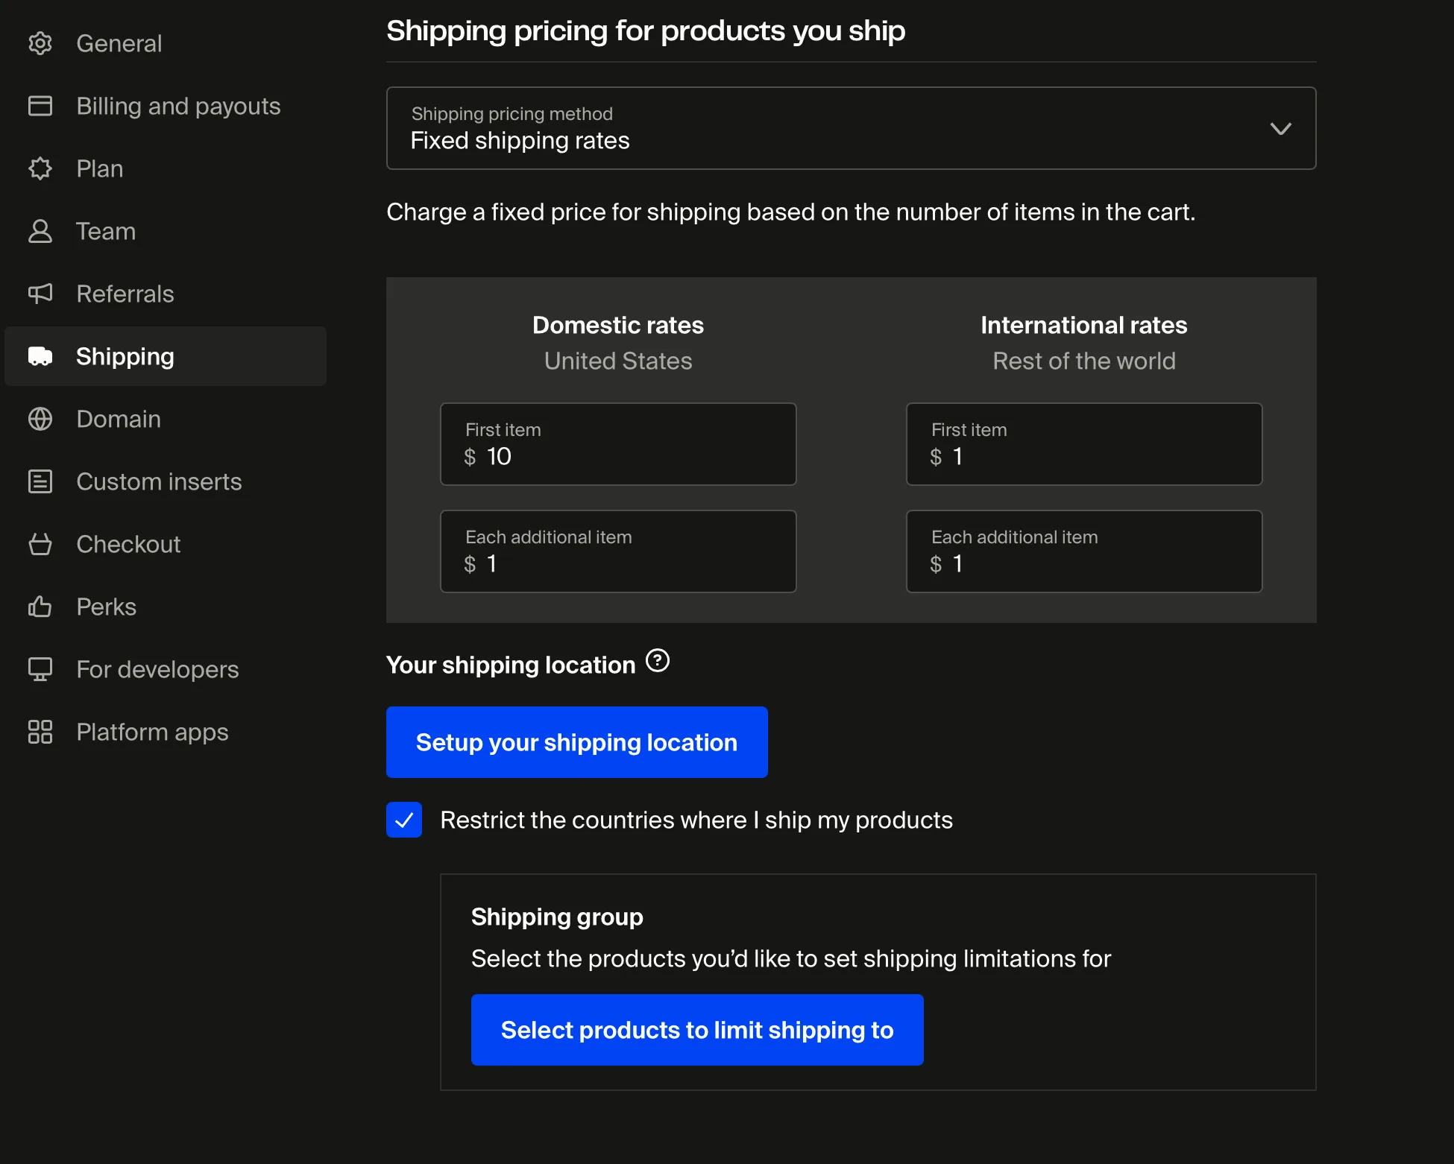Edit International Each additional item rate
The width and height of the screenshot is (1454, 1164).
(x=1084, y=551)
